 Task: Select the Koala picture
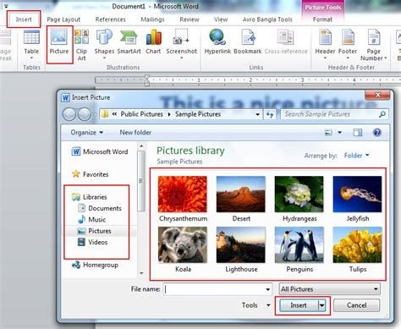pos(183,249)
